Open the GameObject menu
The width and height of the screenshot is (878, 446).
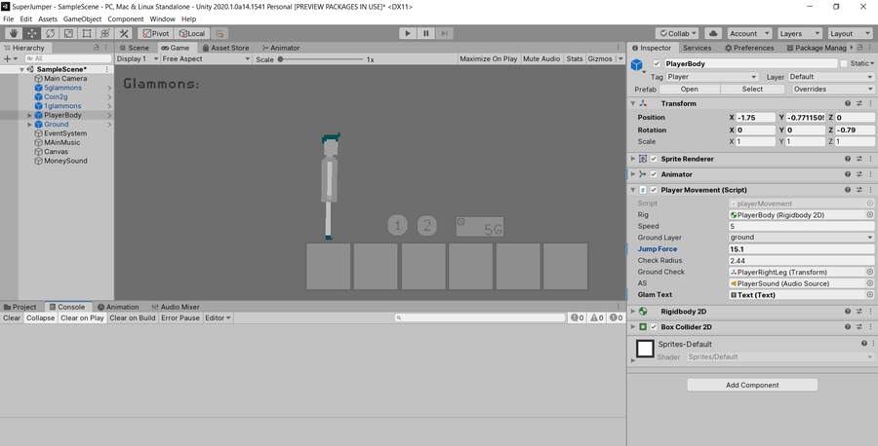(x=82, y=19)
